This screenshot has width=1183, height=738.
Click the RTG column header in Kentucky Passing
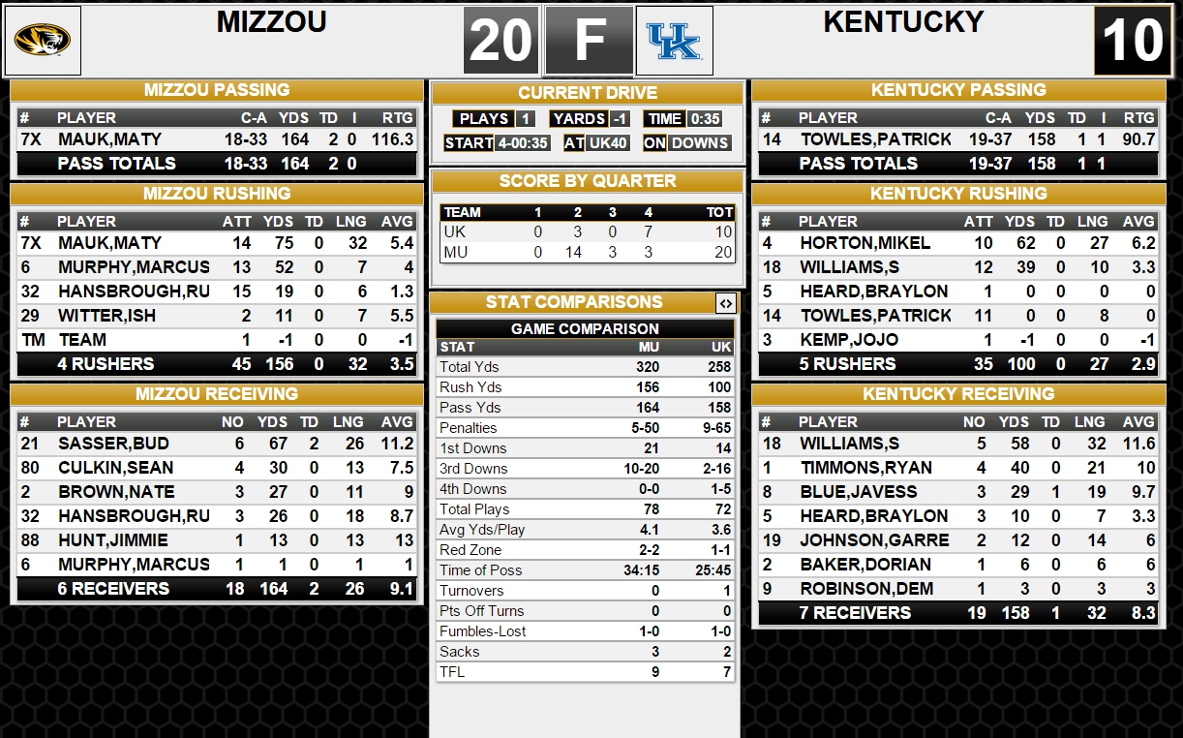point(1138,118)
